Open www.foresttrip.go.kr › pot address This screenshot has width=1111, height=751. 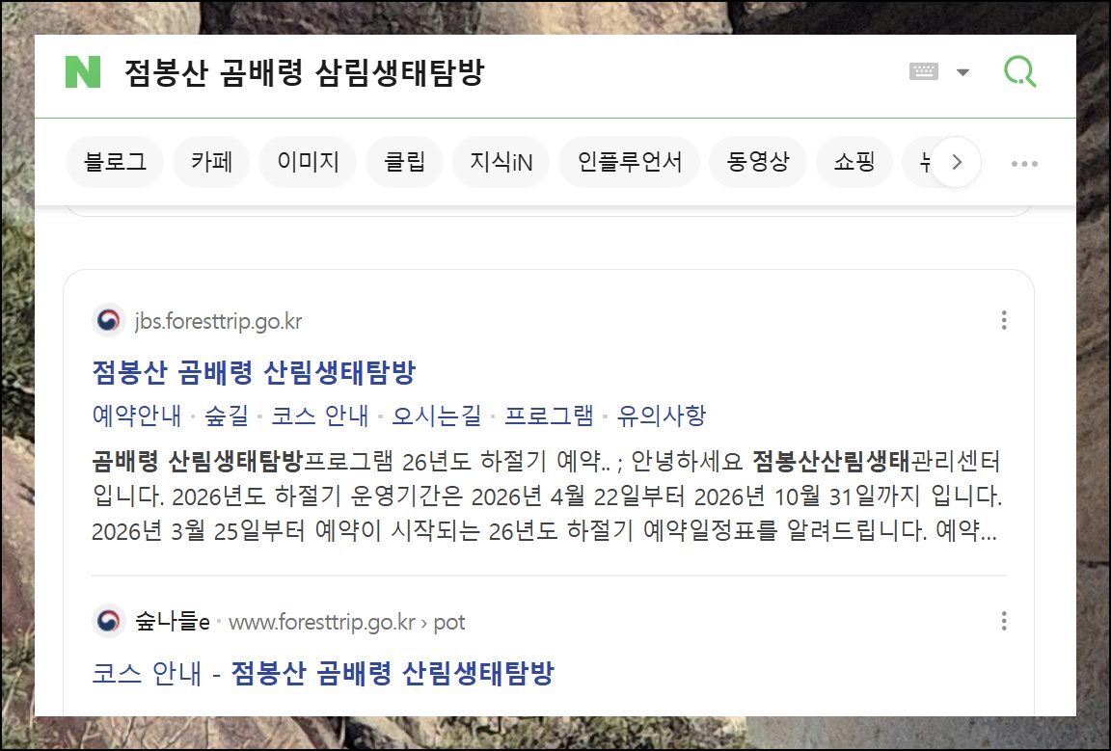tap(346, 622)
